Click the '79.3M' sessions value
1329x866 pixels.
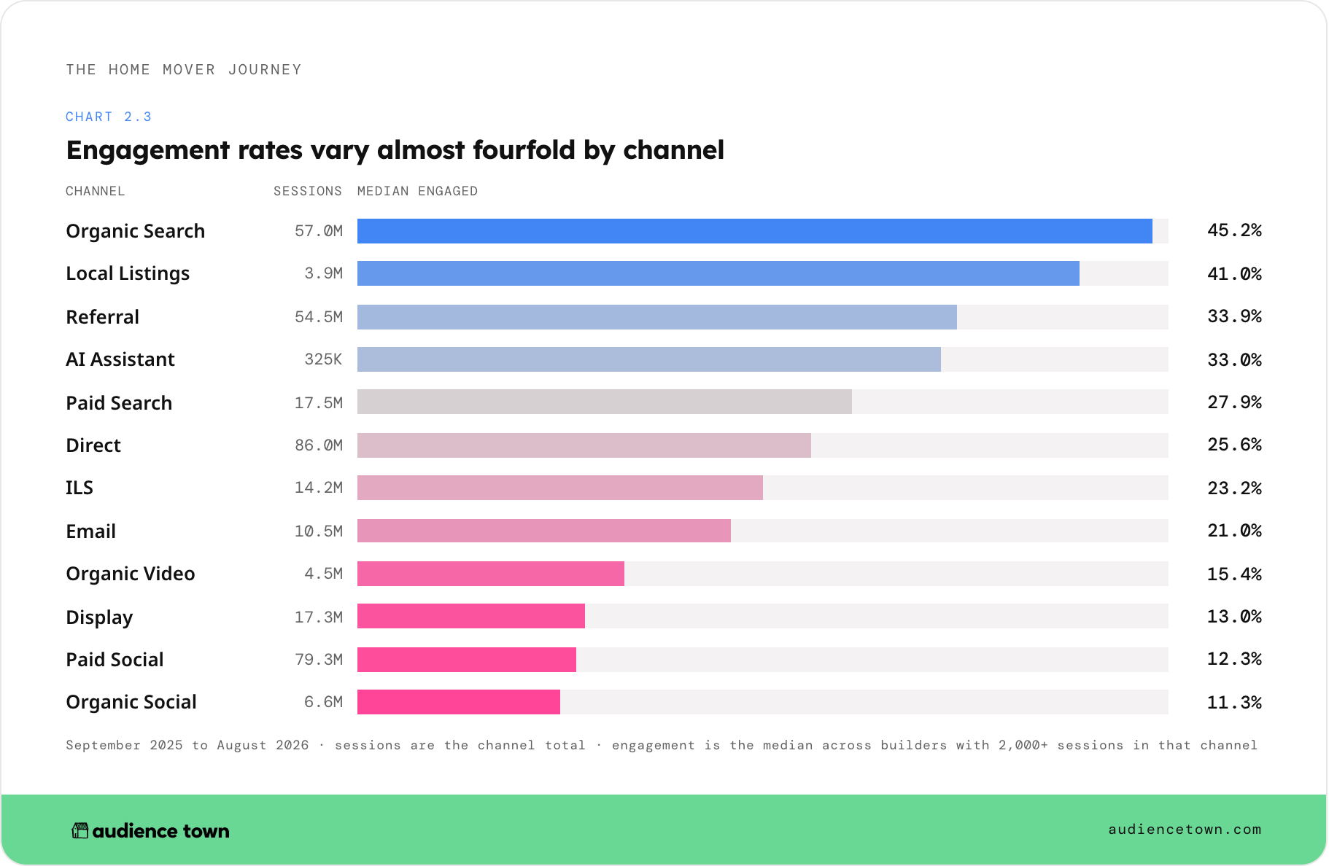point(318,660)
